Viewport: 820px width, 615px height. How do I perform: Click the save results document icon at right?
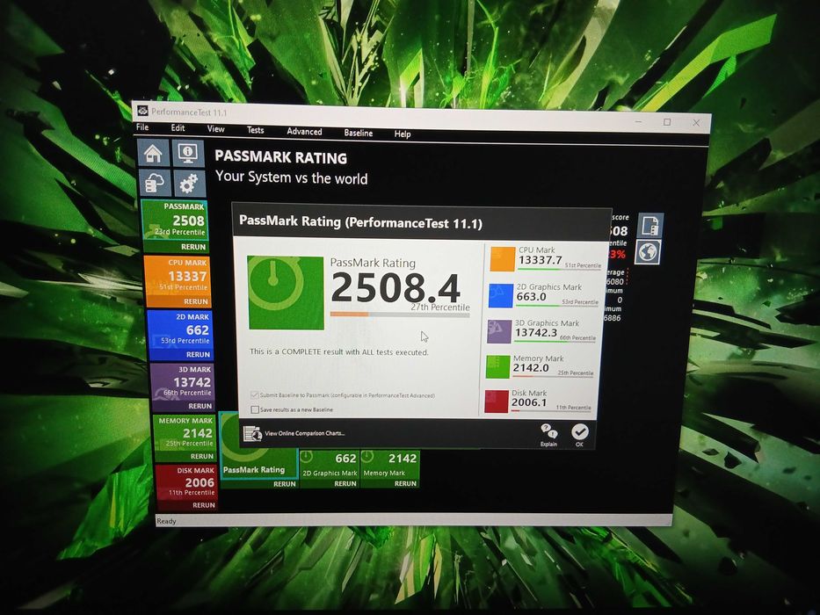pos(651,226)
